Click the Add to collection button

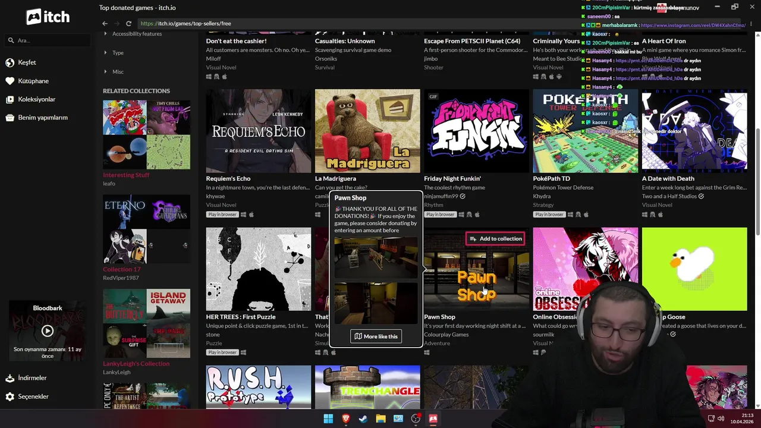click(x=495, y=239)
